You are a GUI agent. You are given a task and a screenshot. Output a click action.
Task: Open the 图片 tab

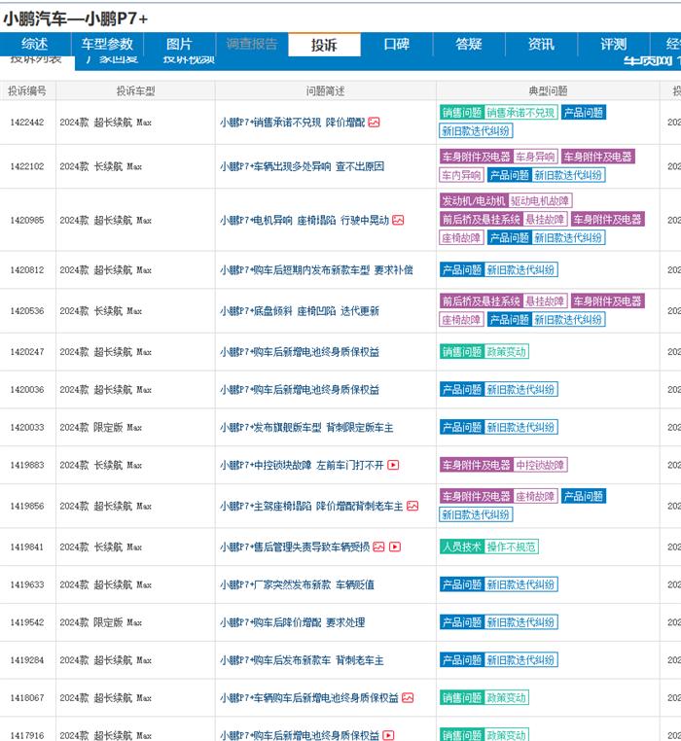click(179, 44)
